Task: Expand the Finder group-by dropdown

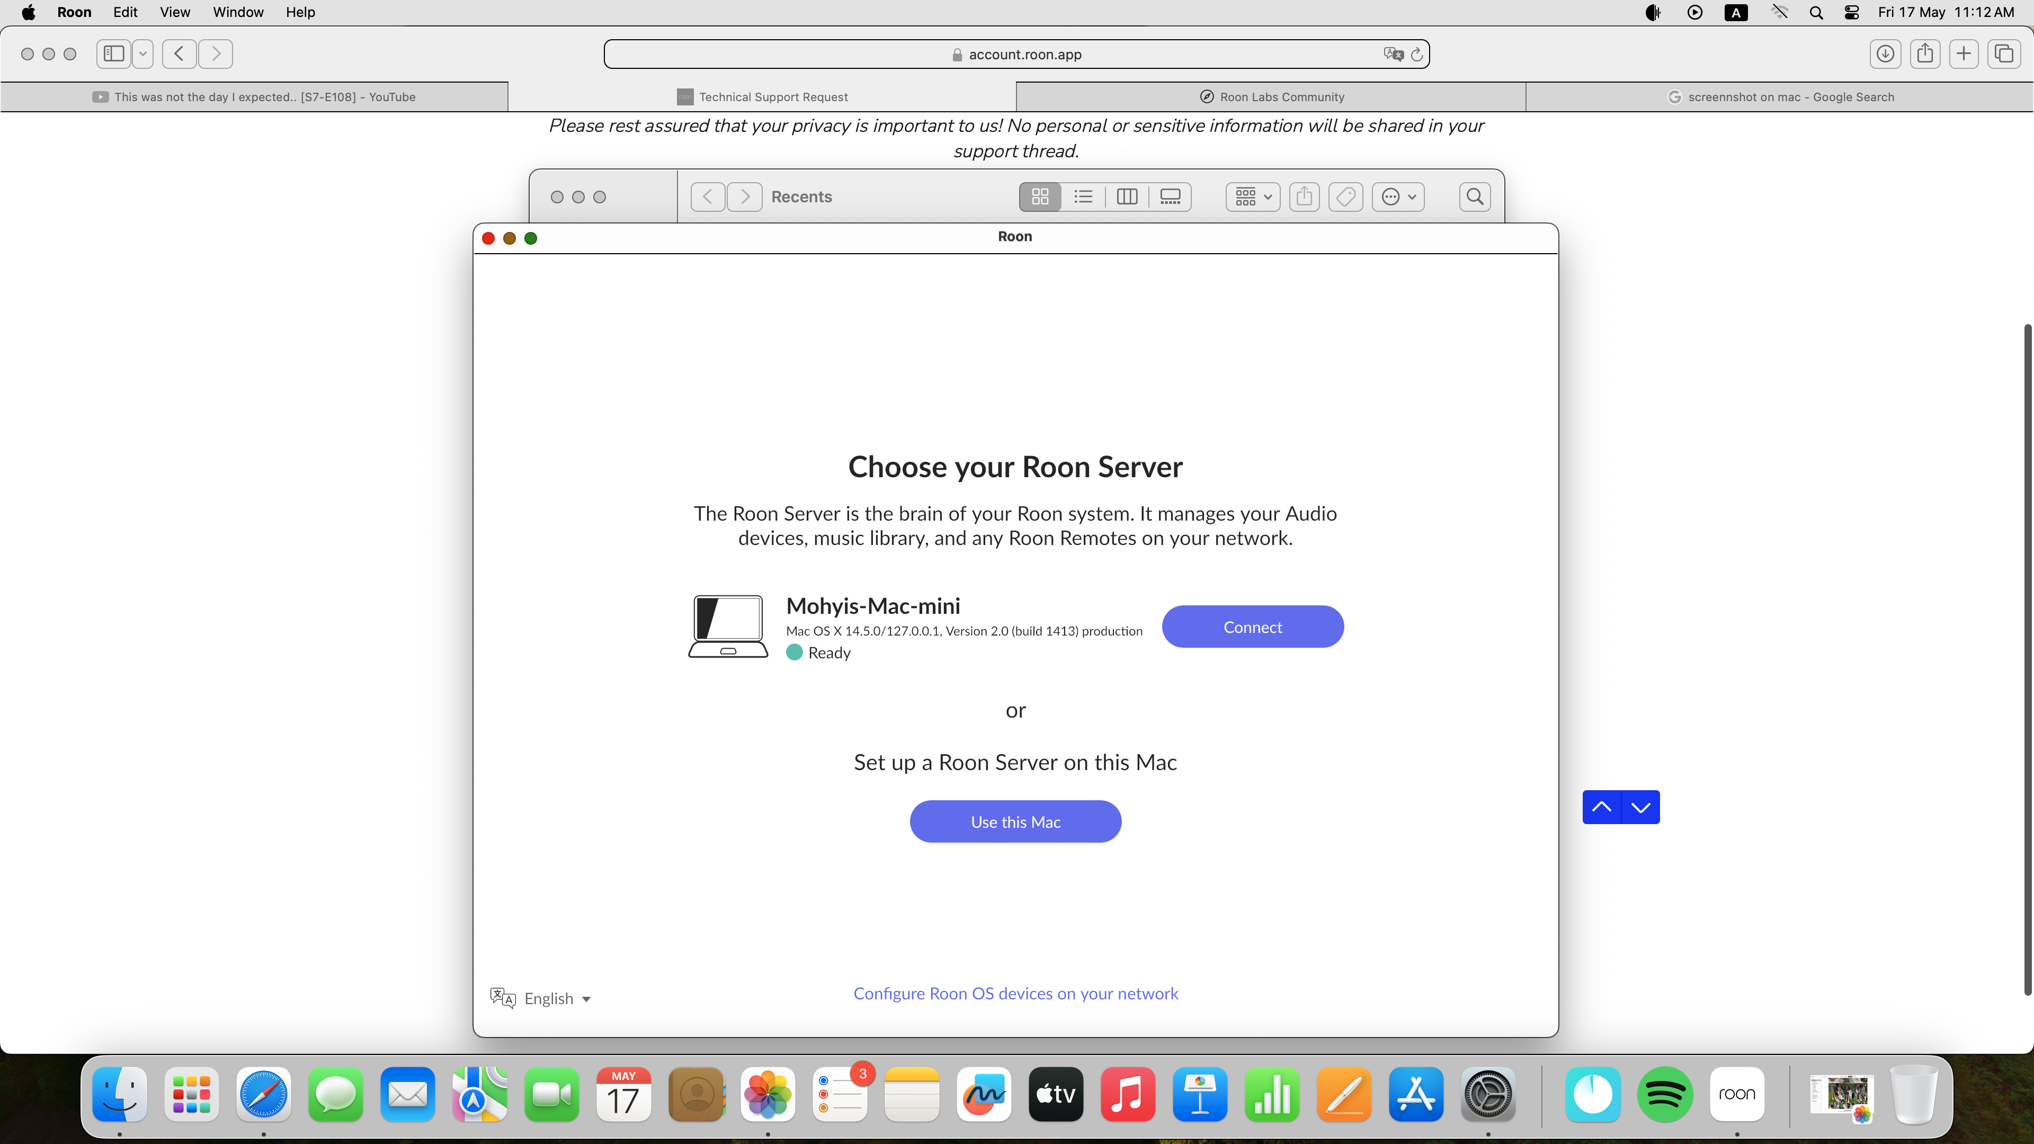Action: (1253, 196)
